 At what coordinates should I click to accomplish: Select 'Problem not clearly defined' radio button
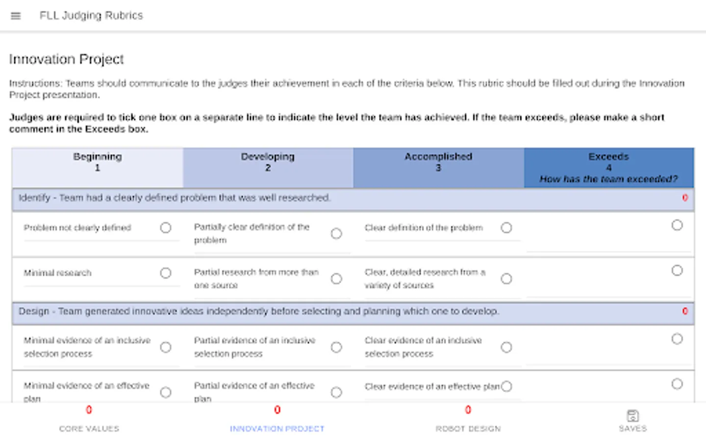click(x=166, y=228)
